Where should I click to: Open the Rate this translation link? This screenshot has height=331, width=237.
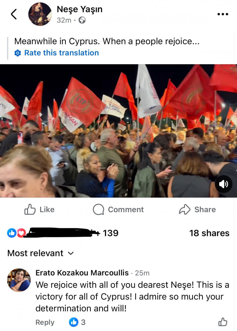pos(61,53)
